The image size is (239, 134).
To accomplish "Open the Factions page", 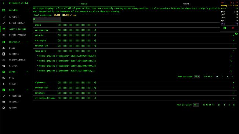I will click(15, 54).
